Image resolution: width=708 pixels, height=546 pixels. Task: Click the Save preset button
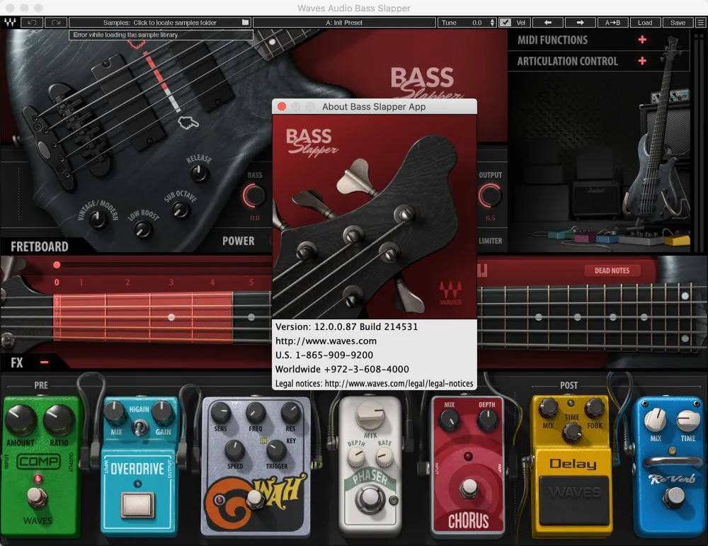[678, 22]
